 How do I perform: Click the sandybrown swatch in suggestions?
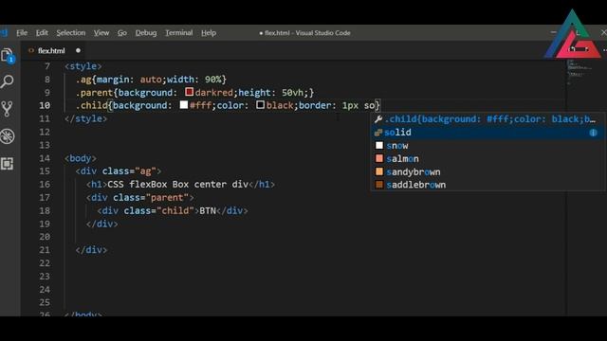pos(379,171)
